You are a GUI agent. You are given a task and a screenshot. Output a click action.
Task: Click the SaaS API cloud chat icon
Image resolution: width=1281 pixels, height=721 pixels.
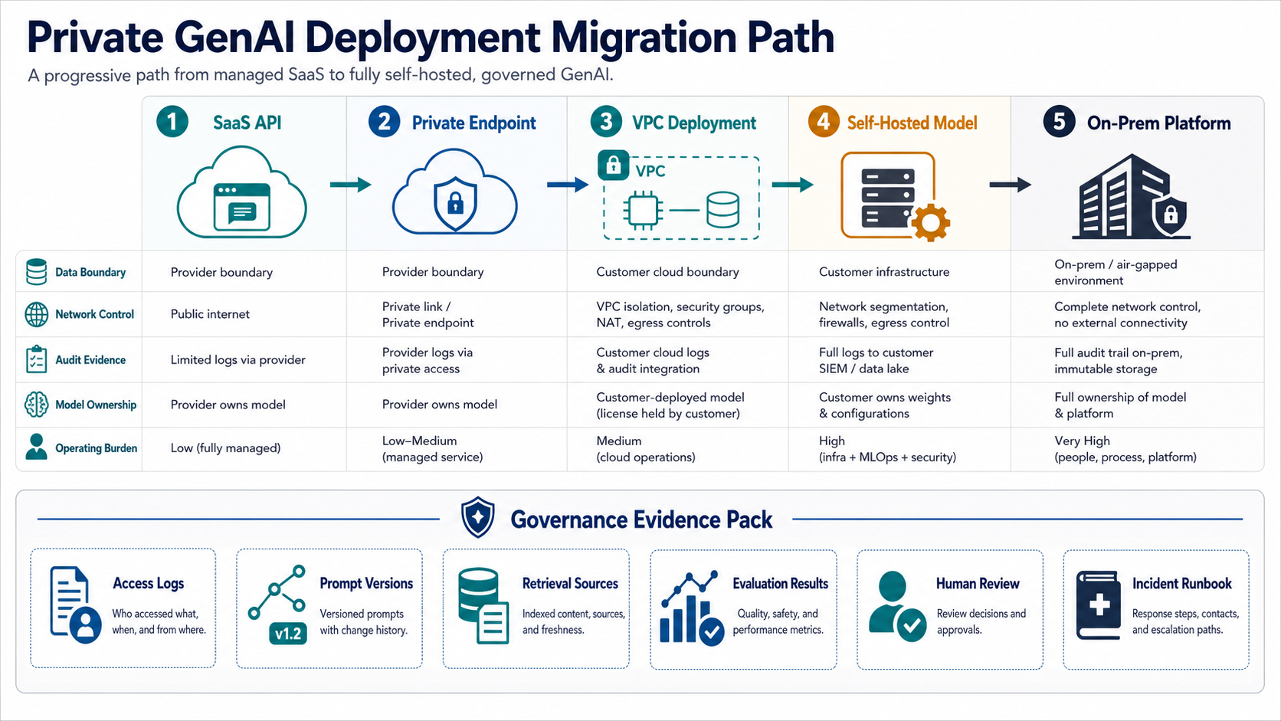pyautogui.click(x=241, y=192)
